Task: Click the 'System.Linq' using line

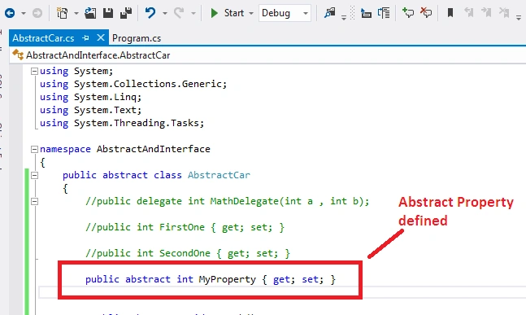Action: [90, 97]
